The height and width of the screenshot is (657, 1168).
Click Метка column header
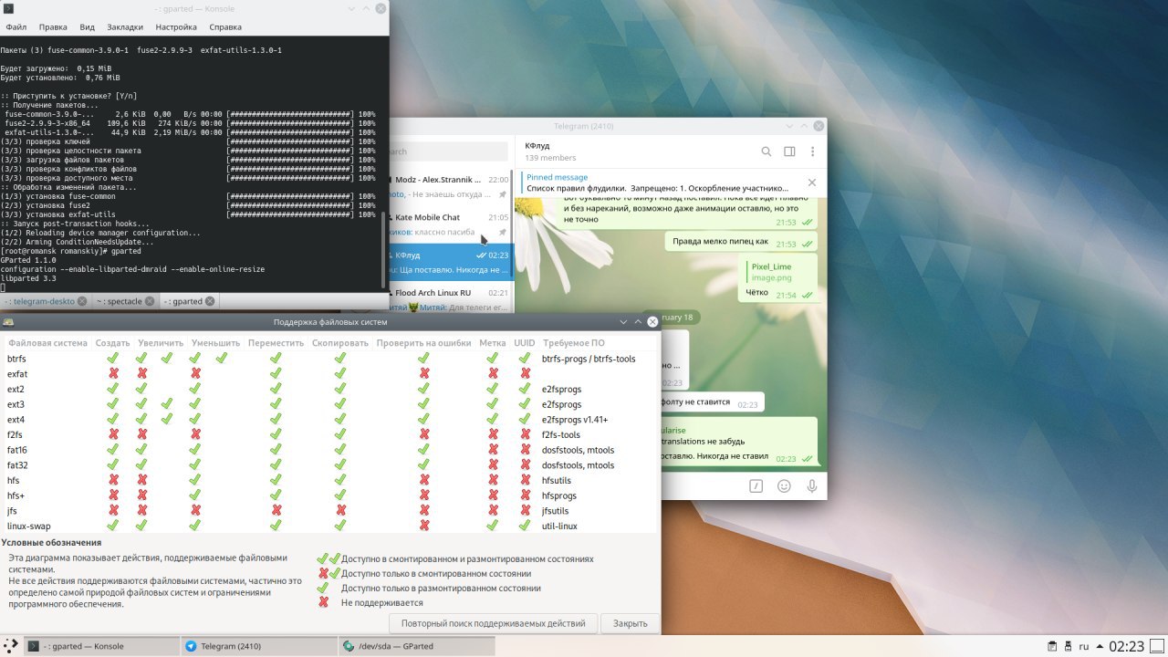point(493,343)
